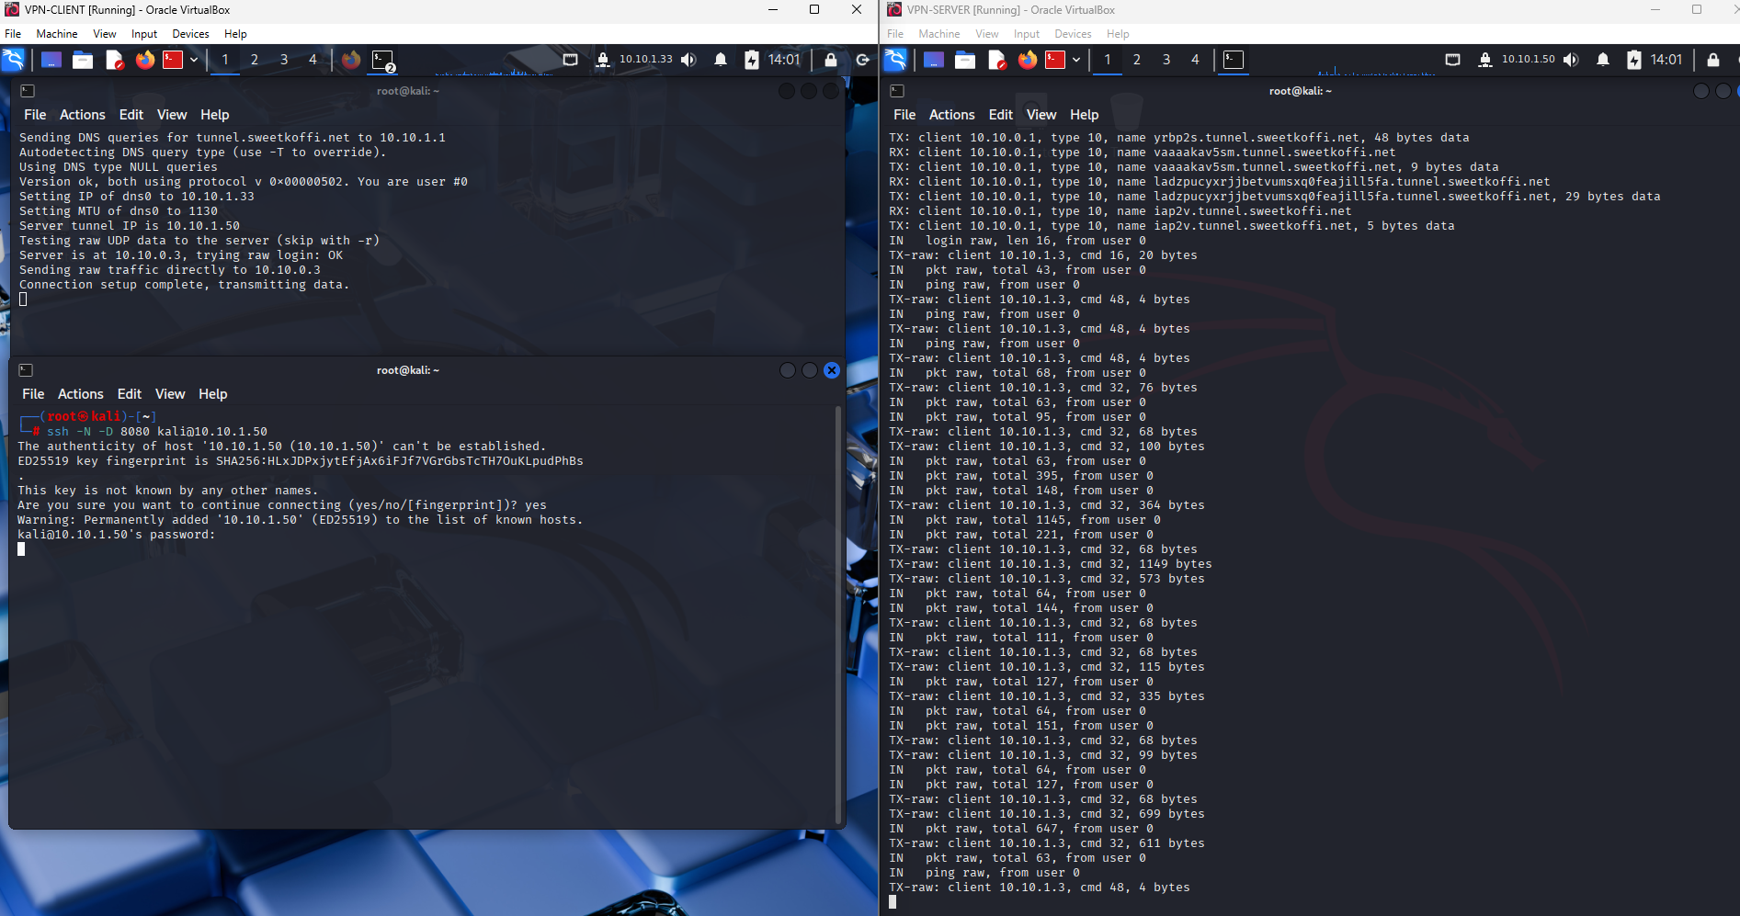The image size is (1740, 916).
Task: Click terminal taskbar button in VPN-SERVER panel
Action: coord(1234,60)
